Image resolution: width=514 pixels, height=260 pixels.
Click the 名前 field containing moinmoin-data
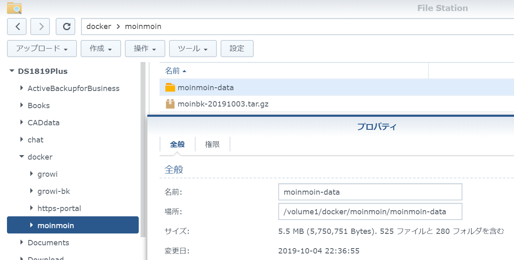click(370, 192)
